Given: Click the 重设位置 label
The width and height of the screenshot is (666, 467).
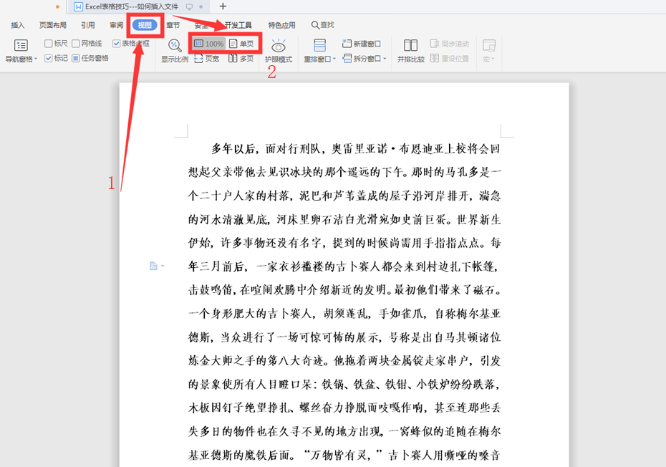Looking at the screenshot, I should click(x=455, y=58).
